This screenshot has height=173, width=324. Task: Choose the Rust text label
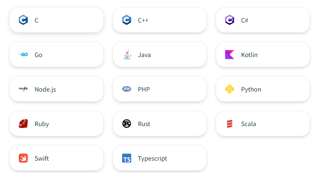click(144, 124)
